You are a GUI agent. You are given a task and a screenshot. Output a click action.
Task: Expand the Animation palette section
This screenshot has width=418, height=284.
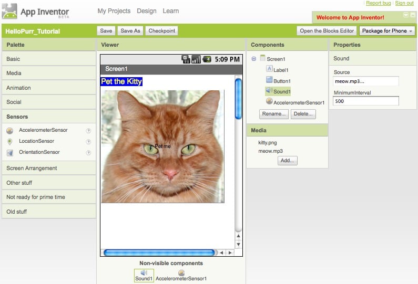click(49, 88)
